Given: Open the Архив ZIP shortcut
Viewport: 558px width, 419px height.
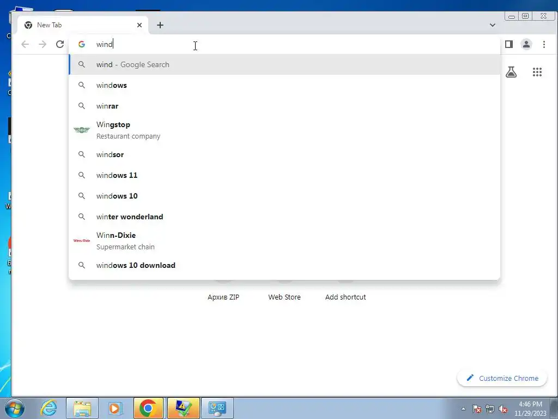Looking at the screenshot, I should click(x=223, y=297).
